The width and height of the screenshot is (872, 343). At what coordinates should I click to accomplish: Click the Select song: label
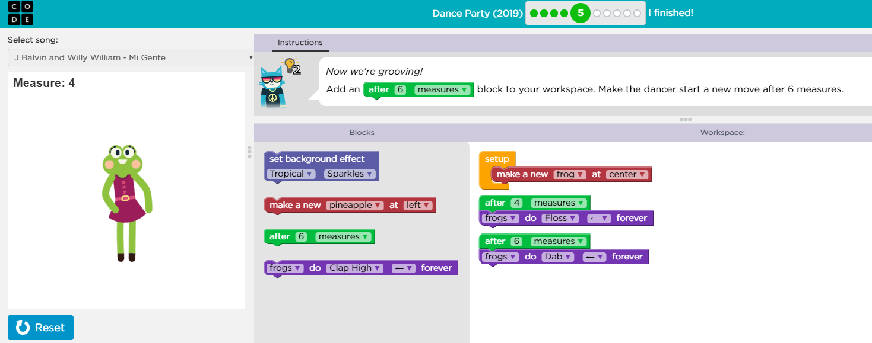[33, 40]
